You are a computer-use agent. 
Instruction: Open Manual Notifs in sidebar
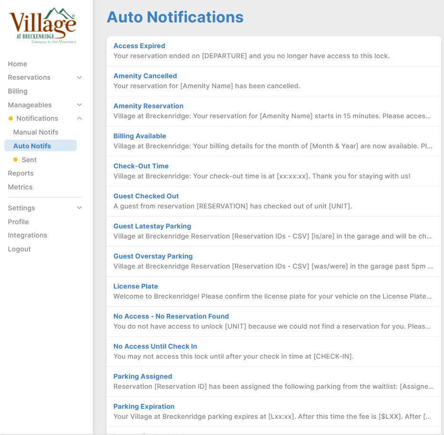pos(36,132)
